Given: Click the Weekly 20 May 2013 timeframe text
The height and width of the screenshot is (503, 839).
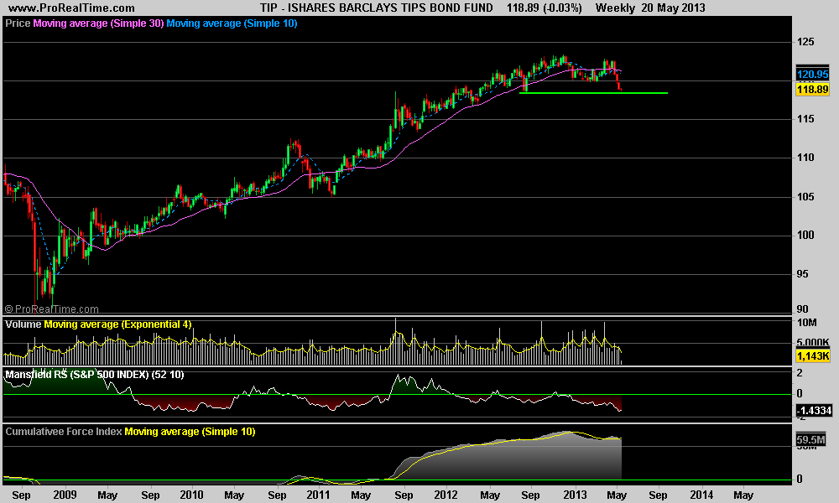Looking at the screenshot, I should [649, 8].
